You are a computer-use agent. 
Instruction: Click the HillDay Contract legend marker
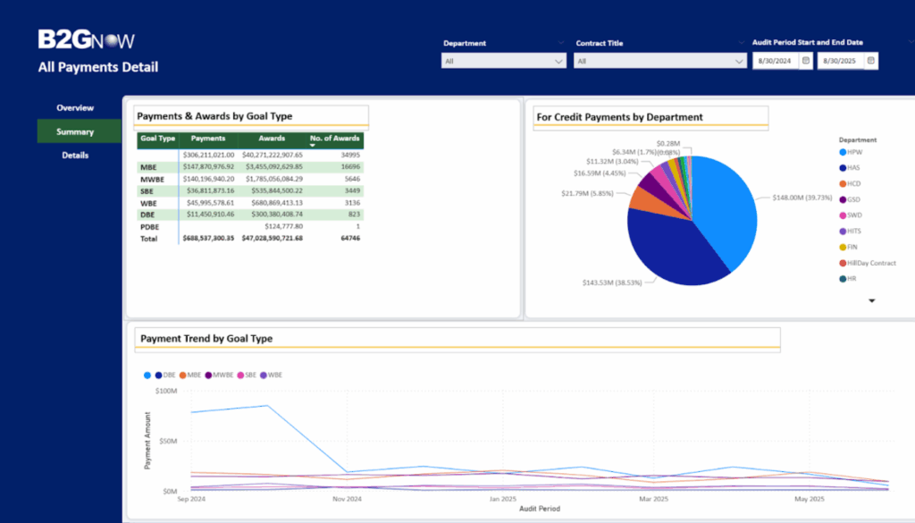[844, 263]
